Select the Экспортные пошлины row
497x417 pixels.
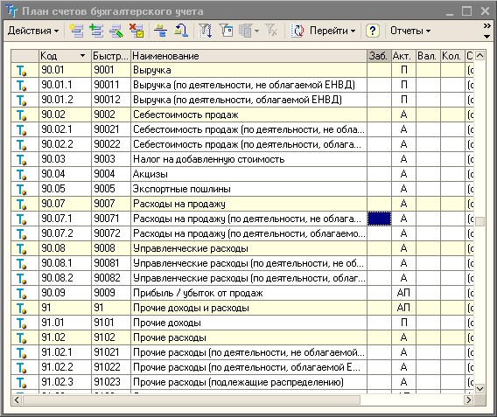point(242,189)
